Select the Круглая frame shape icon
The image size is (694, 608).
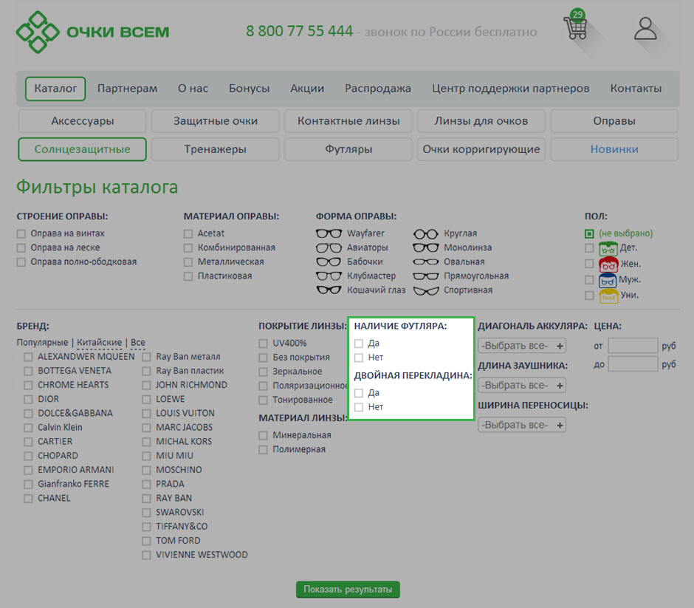425,233
